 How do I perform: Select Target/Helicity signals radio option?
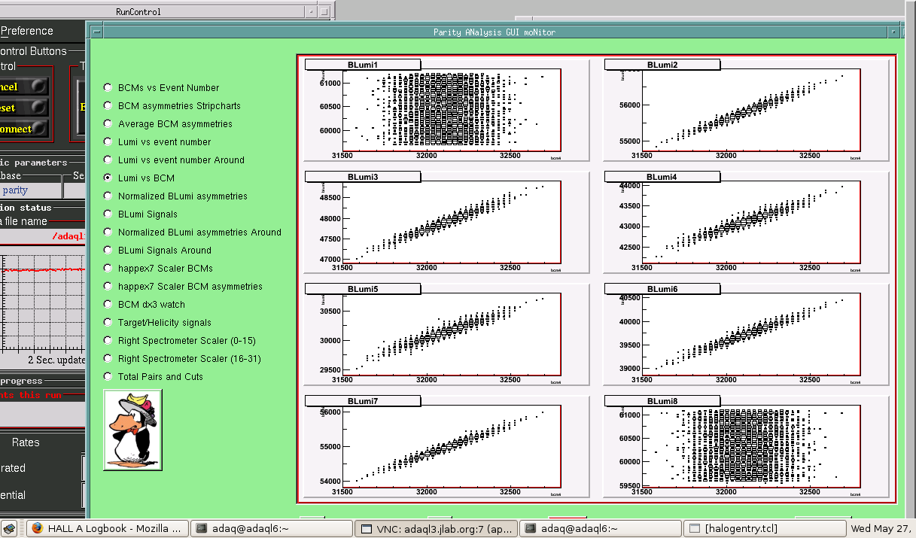coord(108,323)
